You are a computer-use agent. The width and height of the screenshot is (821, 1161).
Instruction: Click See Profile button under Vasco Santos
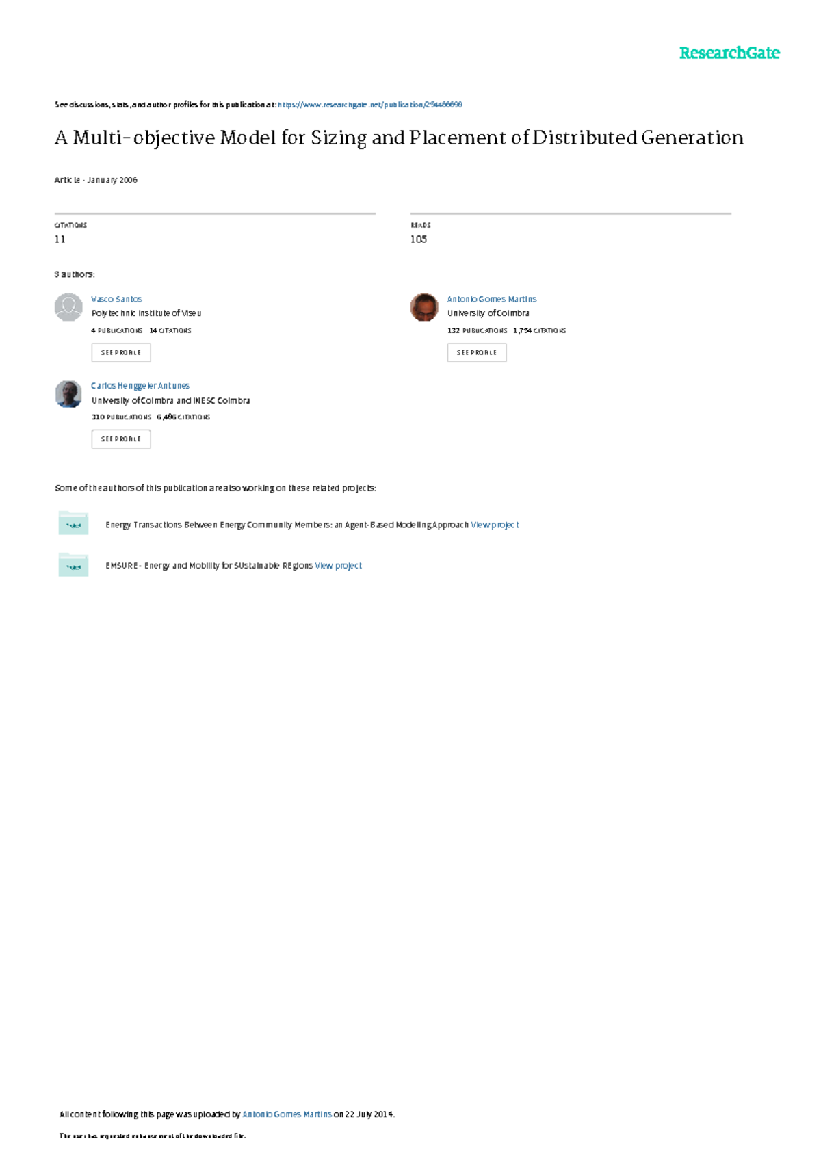tap(121, 352)
